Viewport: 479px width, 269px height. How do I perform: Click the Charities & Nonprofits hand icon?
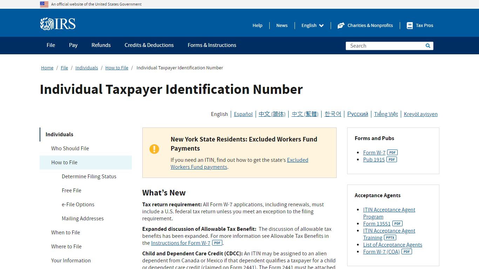[341, 26]
